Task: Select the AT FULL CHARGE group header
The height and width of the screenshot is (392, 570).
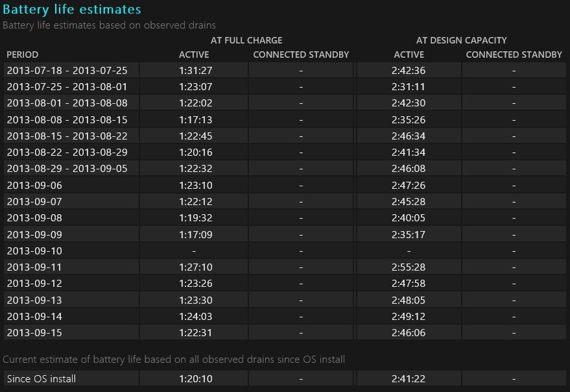Action: point(246,40)
